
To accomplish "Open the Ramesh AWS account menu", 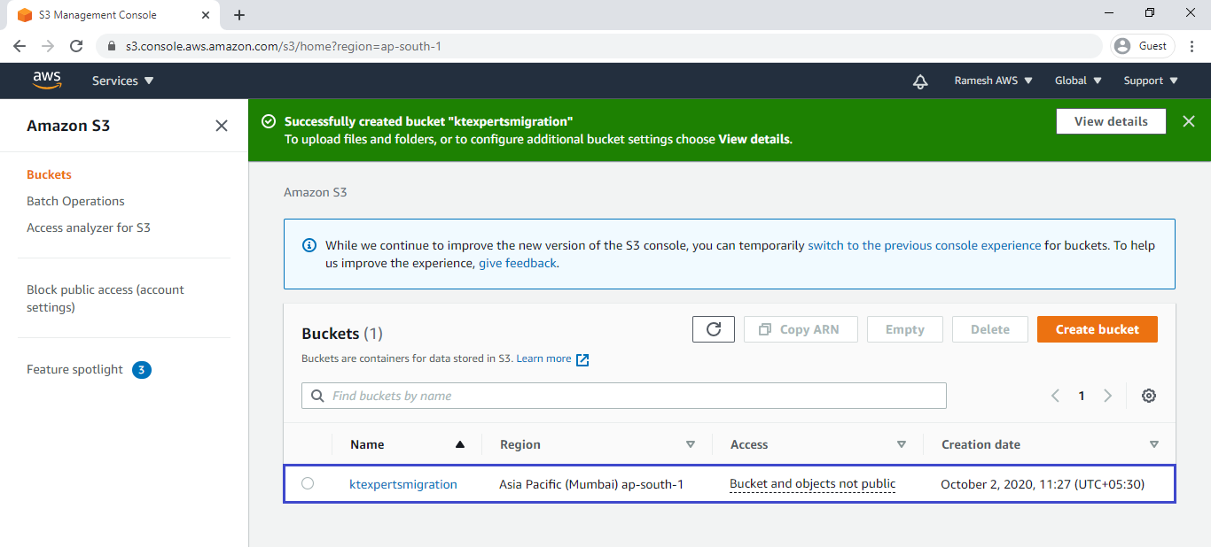I will pyautogui.click(x=994, y=81).
